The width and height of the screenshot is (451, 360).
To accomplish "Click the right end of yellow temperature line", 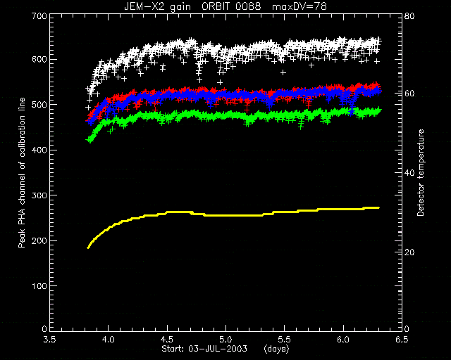I will [378, 207].
